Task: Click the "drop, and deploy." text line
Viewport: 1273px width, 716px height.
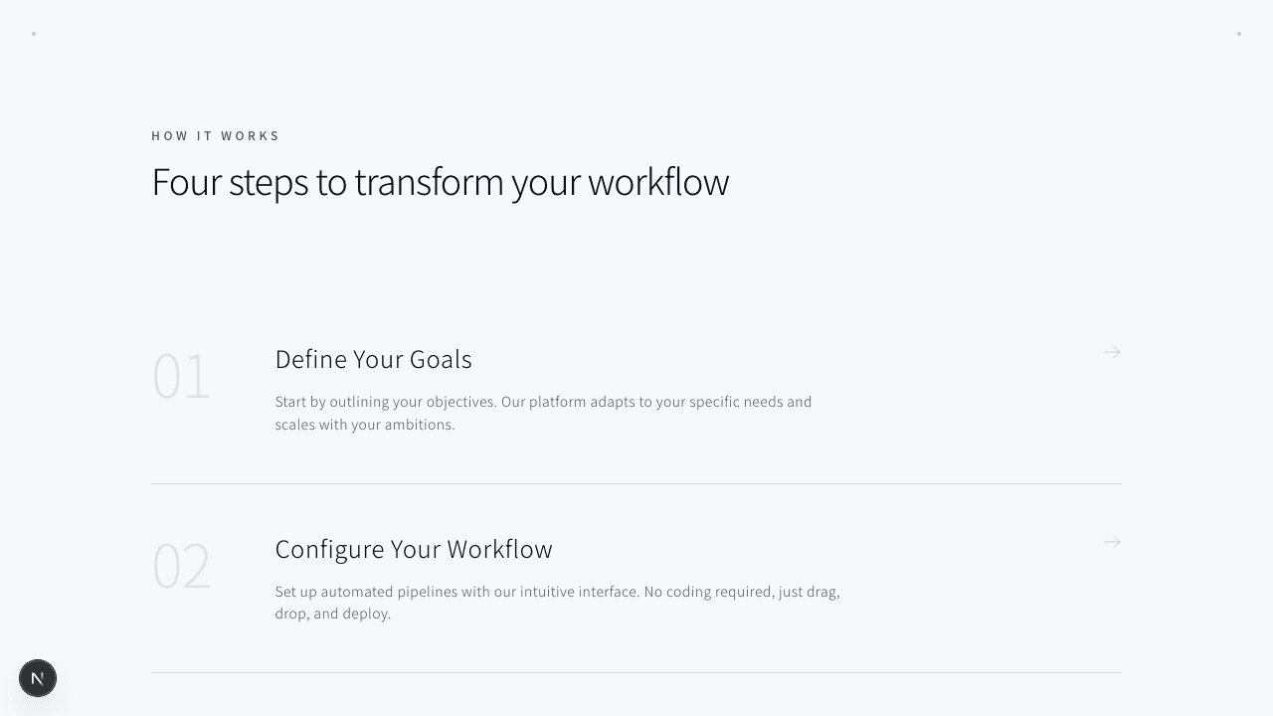Action: pos(333,614)
